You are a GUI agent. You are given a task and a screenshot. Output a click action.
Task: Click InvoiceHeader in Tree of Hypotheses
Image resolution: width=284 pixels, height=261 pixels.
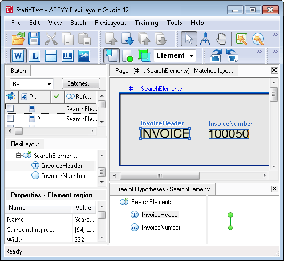click(160, 215)
